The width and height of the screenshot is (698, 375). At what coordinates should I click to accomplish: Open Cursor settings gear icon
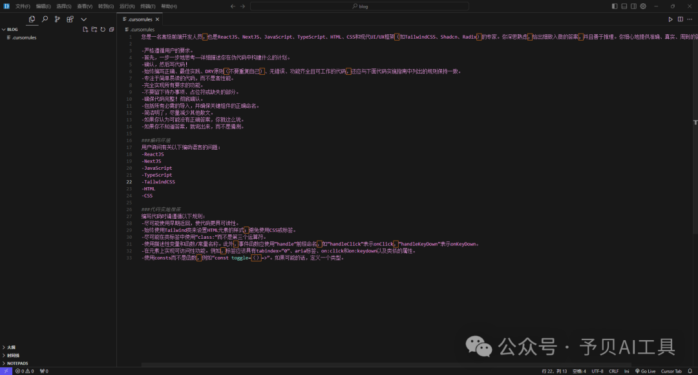tap(643, 6)
